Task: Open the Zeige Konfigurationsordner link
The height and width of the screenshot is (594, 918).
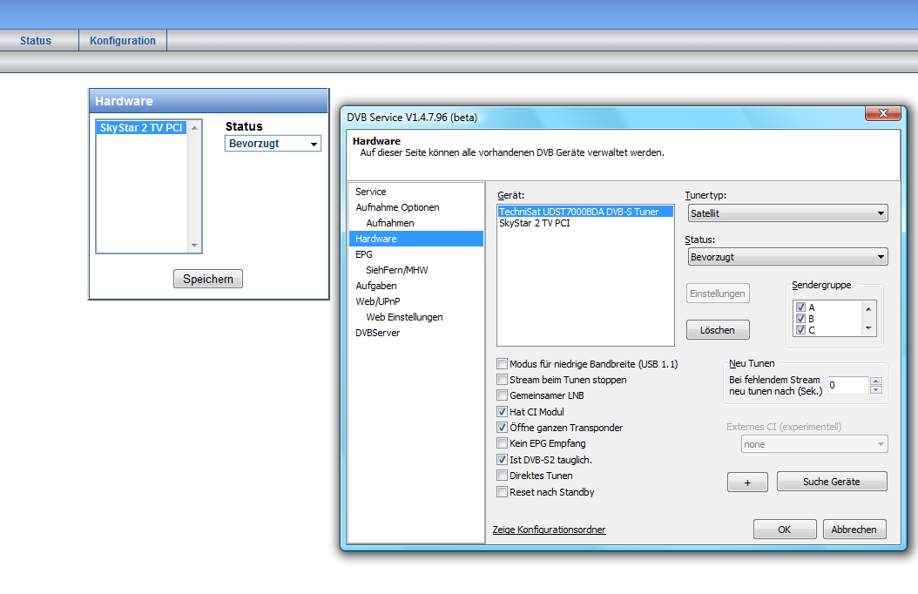Action: [x=549, y=530]
